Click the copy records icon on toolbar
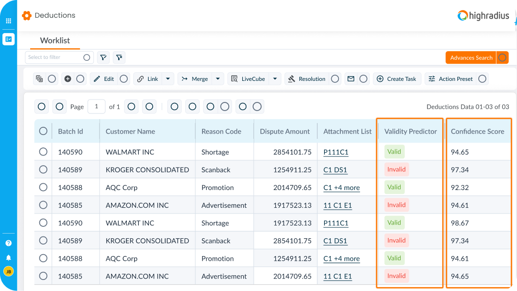 tap(40, 78)
